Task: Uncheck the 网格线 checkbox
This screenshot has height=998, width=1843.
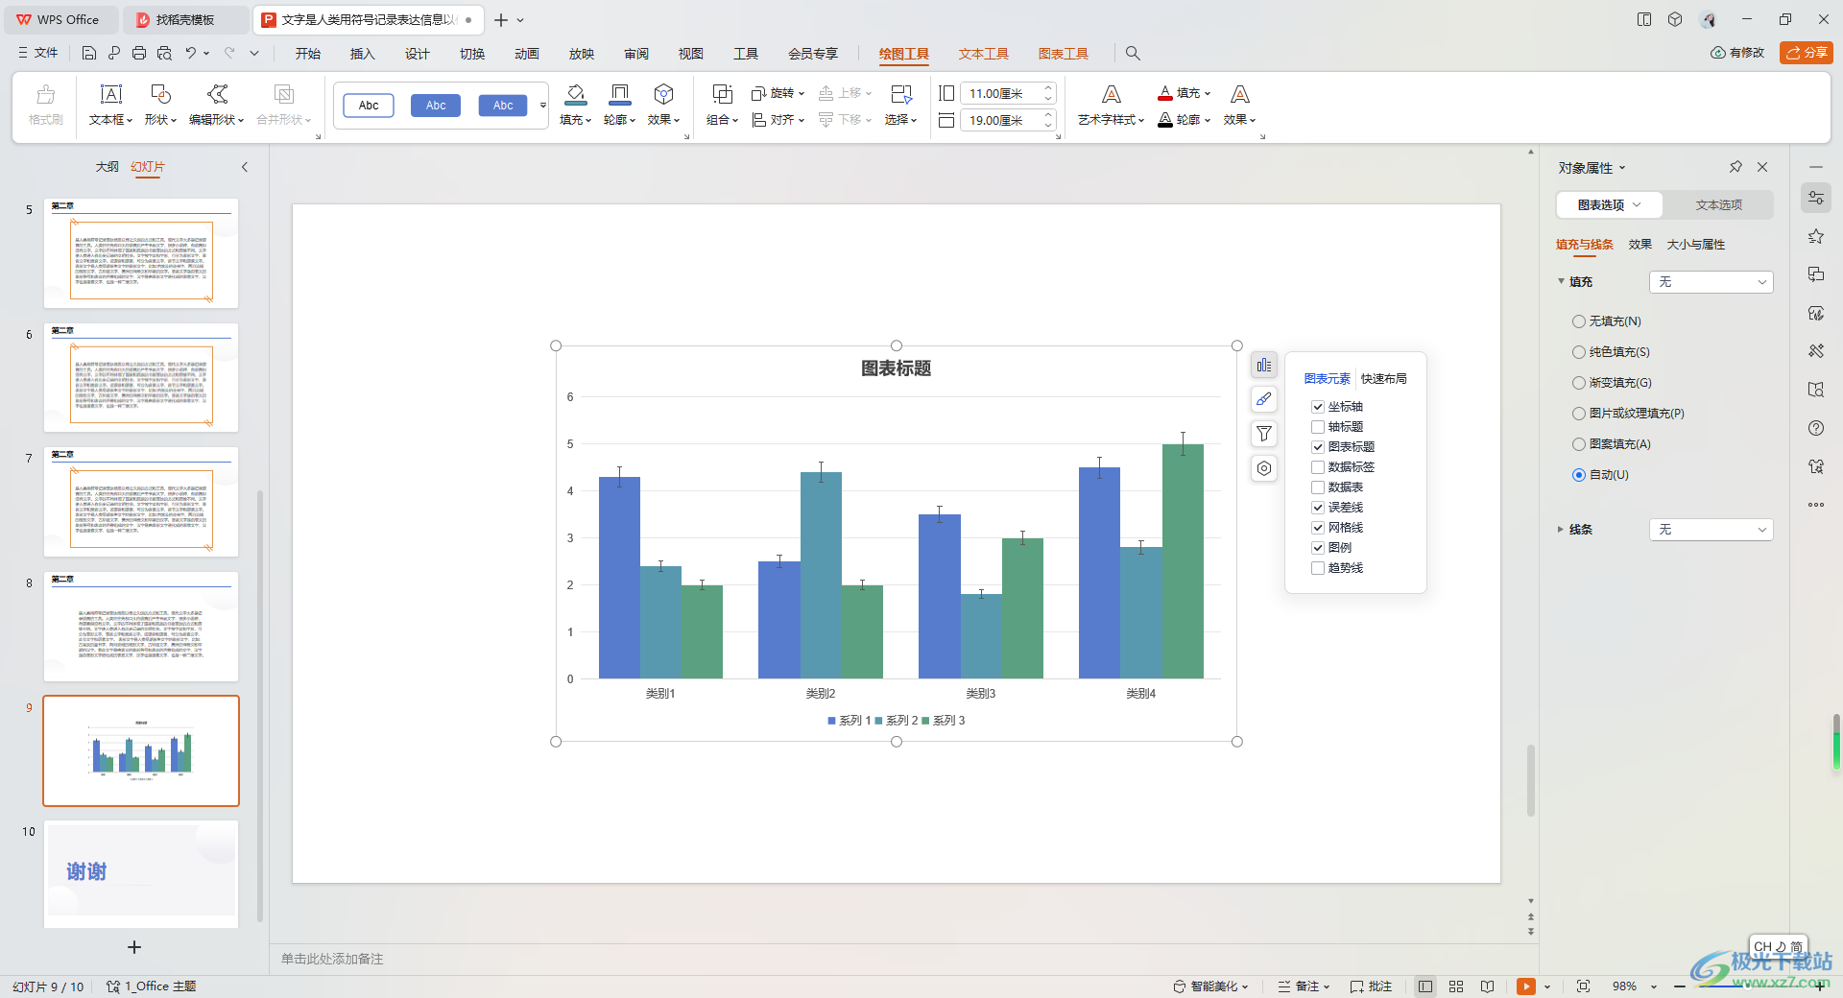Action: click(1318, 528)
